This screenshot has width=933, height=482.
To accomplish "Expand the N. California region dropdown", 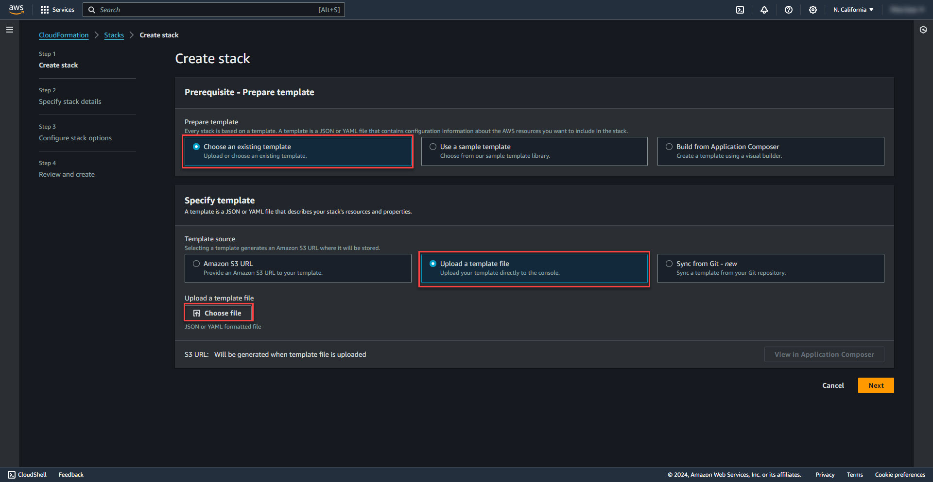I will pos(853,10).
